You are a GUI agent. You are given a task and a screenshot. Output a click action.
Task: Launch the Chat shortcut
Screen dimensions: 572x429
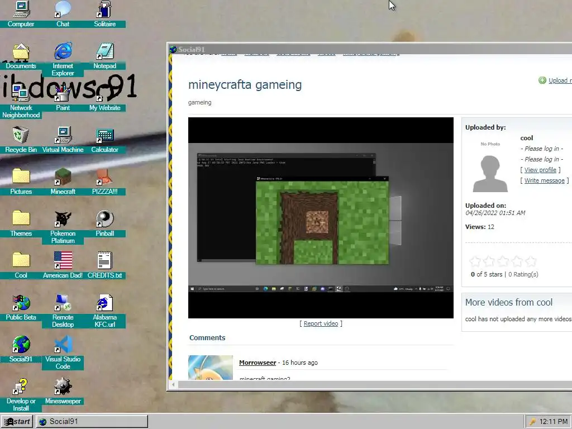pyautogui.click(x=63, y=15)
